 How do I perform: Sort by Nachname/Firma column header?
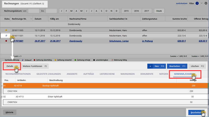coord(87,19)
